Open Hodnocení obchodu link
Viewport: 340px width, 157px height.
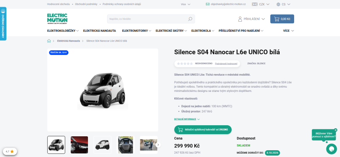[x=58, y=4]
